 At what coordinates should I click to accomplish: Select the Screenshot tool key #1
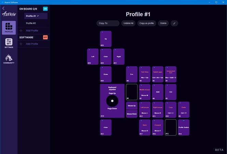[171, 74]
